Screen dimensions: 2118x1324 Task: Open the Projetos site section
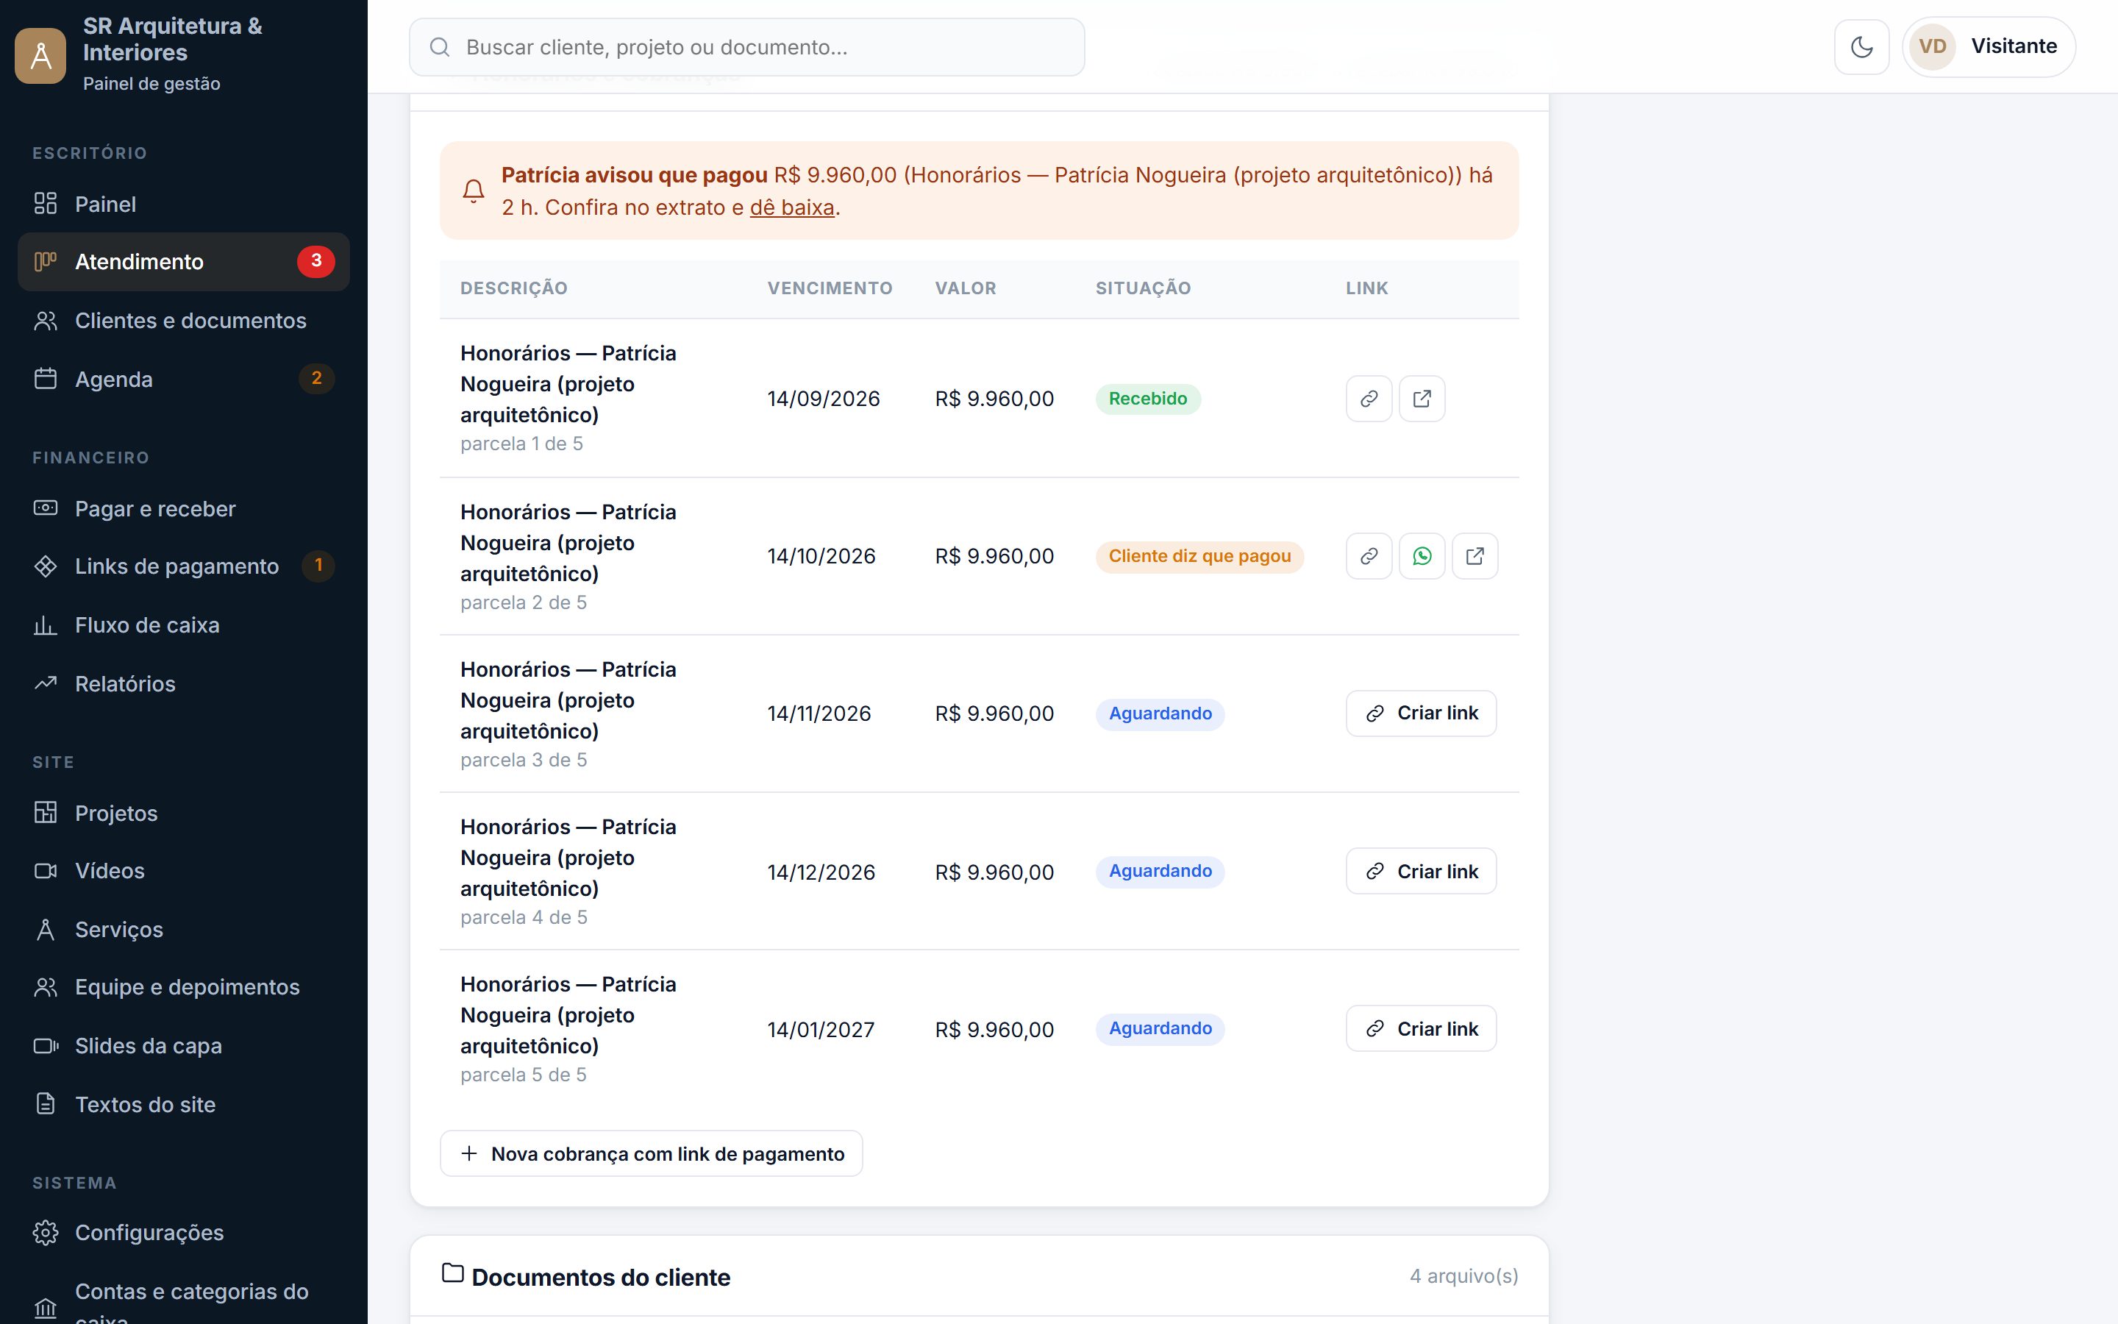[184, 814]
